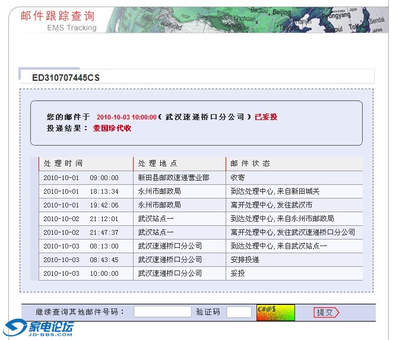Focus the 验证码 captcha input box

(239, 312)
